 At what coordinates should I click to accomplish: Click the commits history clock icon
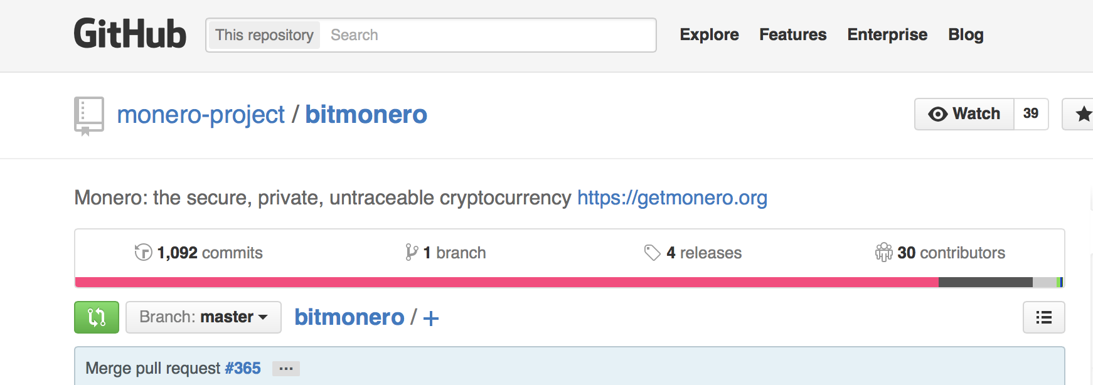coord(143,252)
